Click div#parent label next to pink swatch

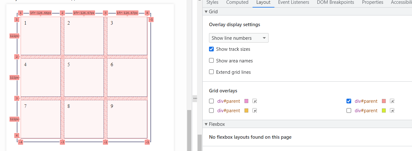[229, 101]
